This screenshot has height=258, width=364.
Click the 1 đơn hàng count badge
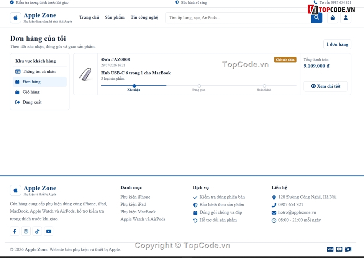[x=337, y=44]
